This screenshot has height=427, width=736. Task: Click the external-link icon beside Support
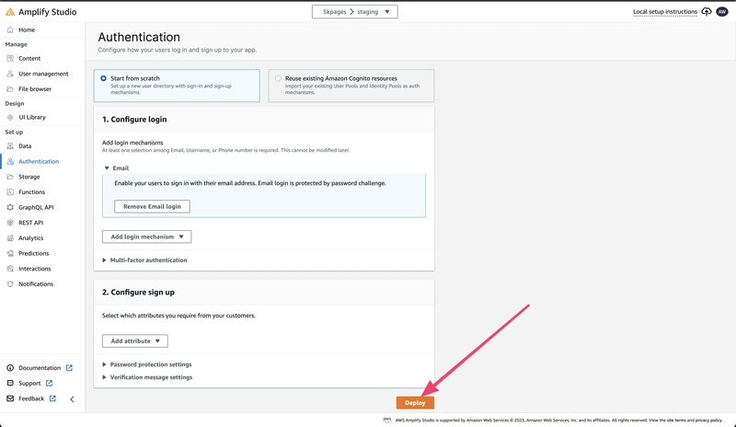point(50,384)
